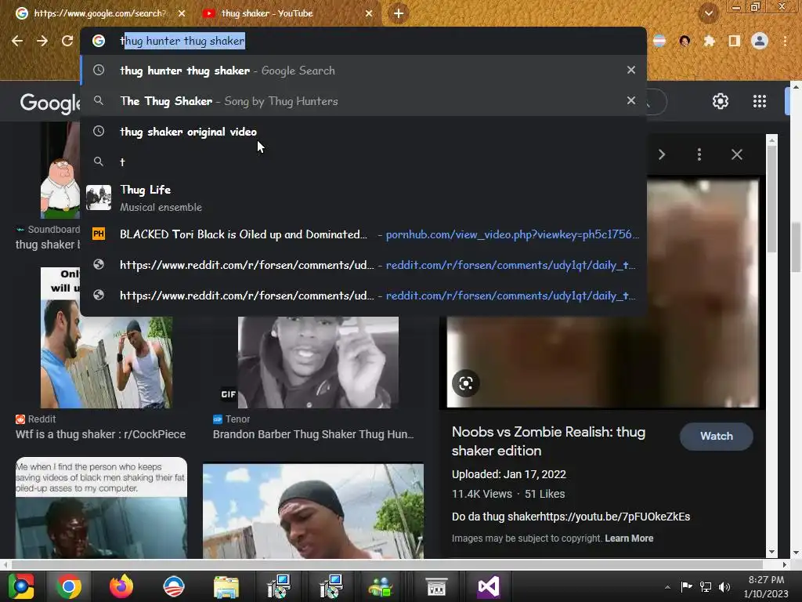
Task: Close the Google search tab
Action: point(182,13)
